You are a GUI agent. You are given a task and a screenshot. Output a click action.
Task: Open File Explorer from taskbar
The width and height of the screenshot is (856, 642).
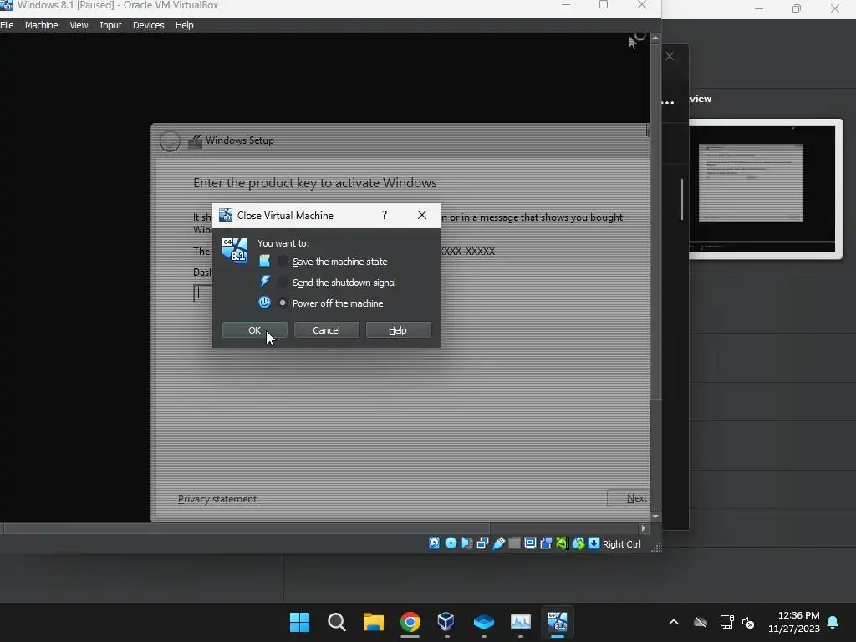tap(374, 622)
